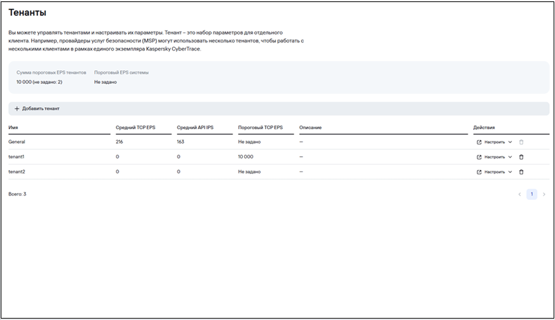
Task: Click the open-link icon in General row
Action: click(479, 142)
